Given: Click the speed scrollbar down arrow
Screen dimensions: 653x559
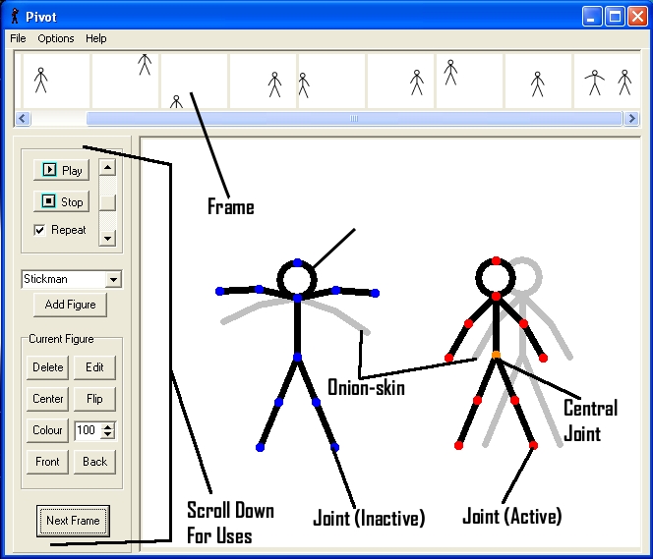Looking at the screenshot, I should pos(107,239).
